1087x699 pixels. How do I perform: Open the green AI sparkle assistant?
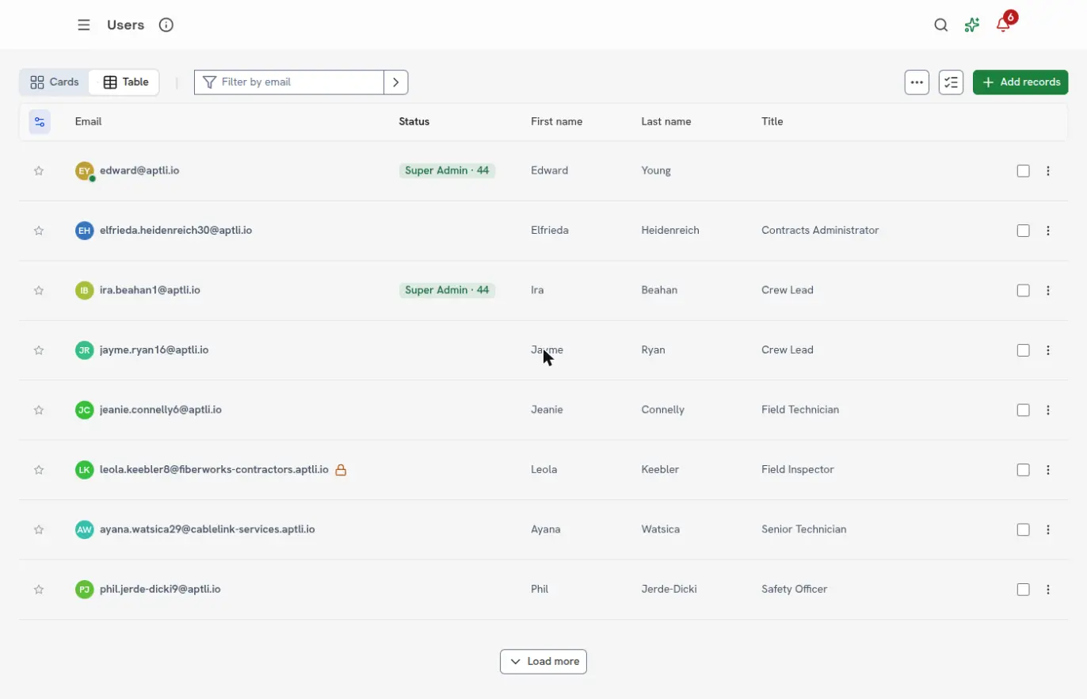click(972, 25)
